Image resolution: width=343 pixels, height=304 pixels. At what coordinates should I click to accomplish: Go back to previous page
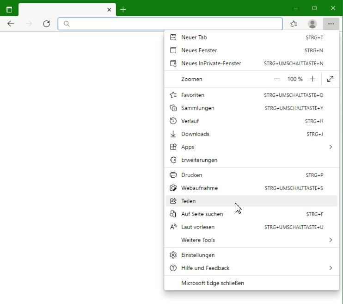pyautogui.click(x=11, y=24)
